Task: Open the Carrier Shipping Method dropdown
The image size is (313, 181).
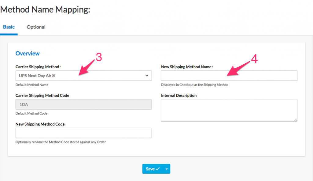Action: point(83,76)
